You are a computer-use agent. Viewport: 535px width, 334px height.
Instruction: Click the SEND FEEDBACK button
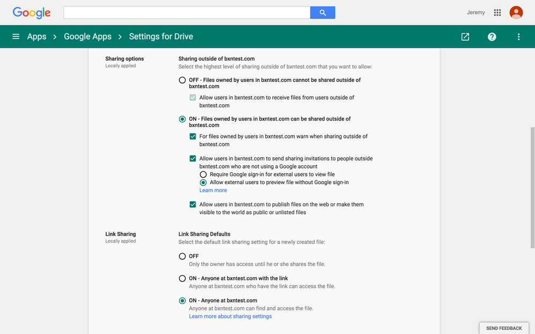(504, 328)
